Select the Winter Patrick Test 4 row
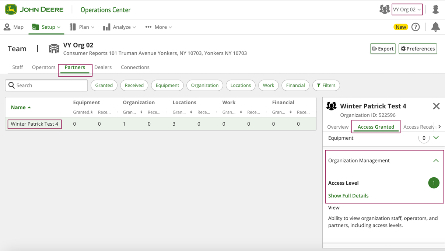The image size is (445, 251). 35,124
